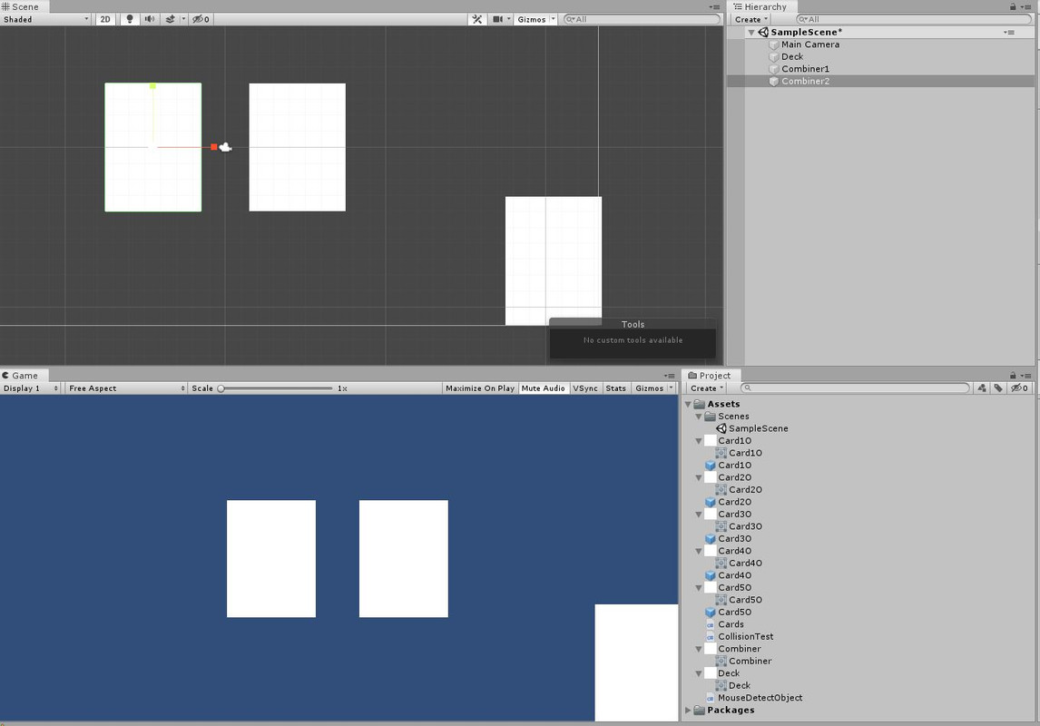The image size is (1040, 726).
Task: Click the Hierarchy search field
Action: coord(913,19)
